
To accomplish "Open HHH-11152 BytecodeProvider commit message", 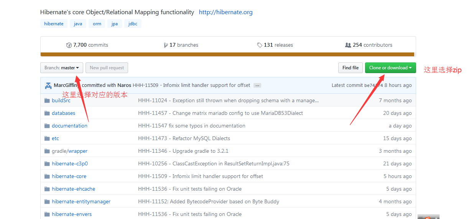I will tap(209, 202).
